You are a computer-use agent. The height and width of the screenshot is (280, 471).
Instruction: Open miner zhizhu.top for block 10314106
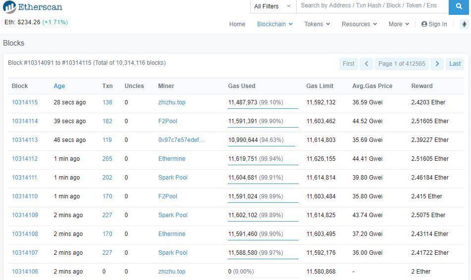(x=172, y=272)
